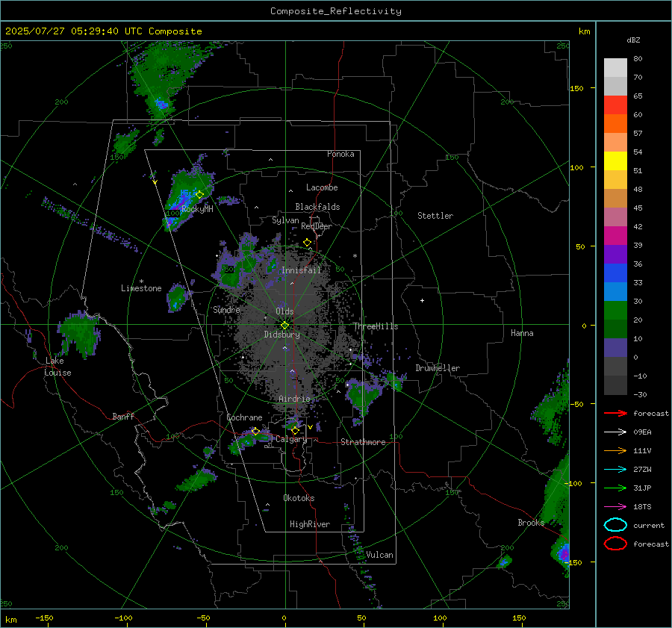Click the Stettler label
This screenshot has height=628, width=672.
435,216
